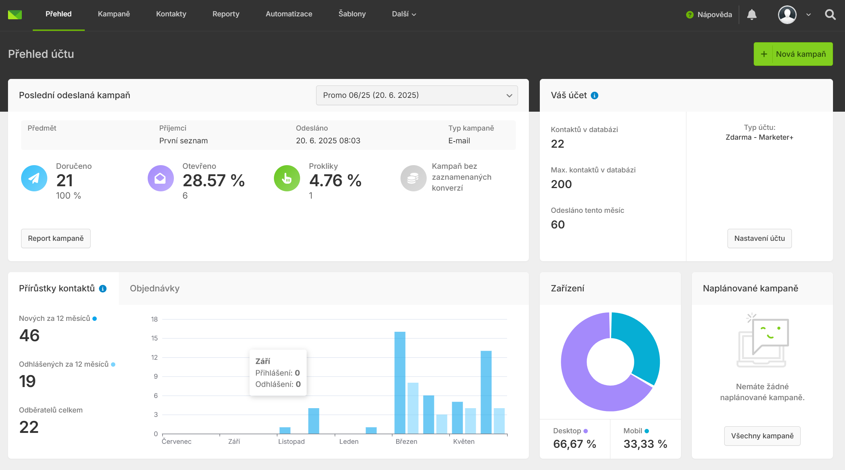The height and width of the screenshot is (470, 845).
Task: Click the blue Doručeno paper plane icon
Action: pyautogui.click(x=34, y=178)
